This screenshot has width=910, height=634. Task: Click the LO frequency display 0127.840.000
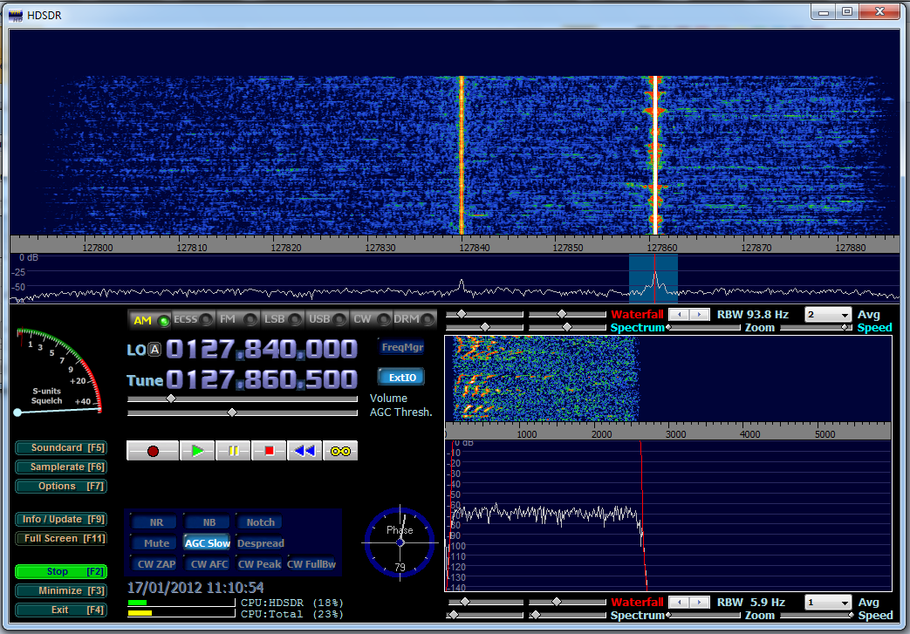[261, 349]
